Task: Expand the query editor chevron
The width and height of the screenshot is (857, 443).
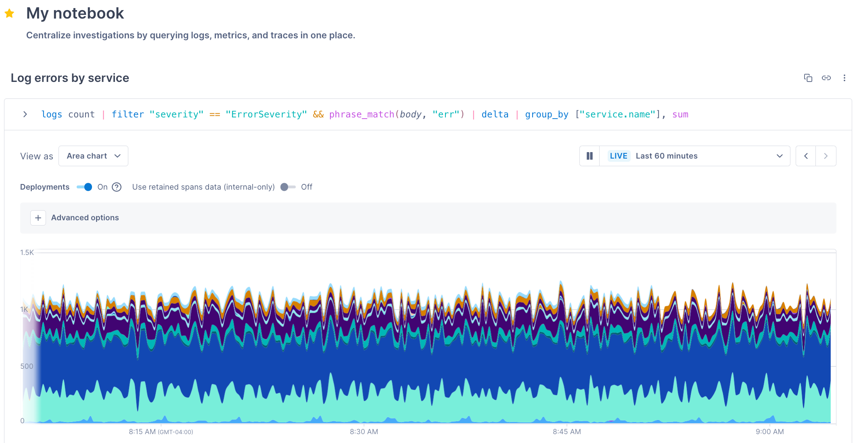Action: point(25,114)
